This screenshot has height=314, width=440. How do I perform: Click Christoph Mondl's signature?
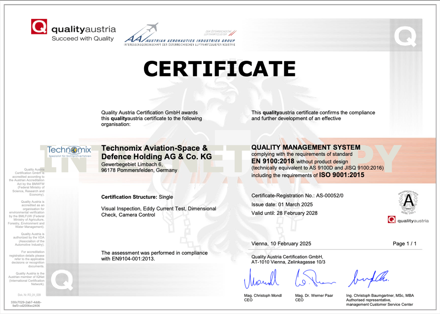(261, 279)
